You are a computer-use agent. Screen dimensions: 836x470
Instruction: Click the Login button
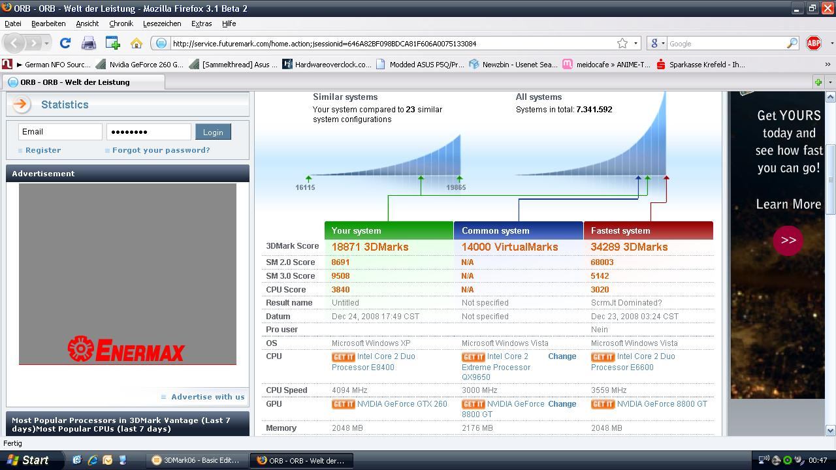(x=213, y=132)
